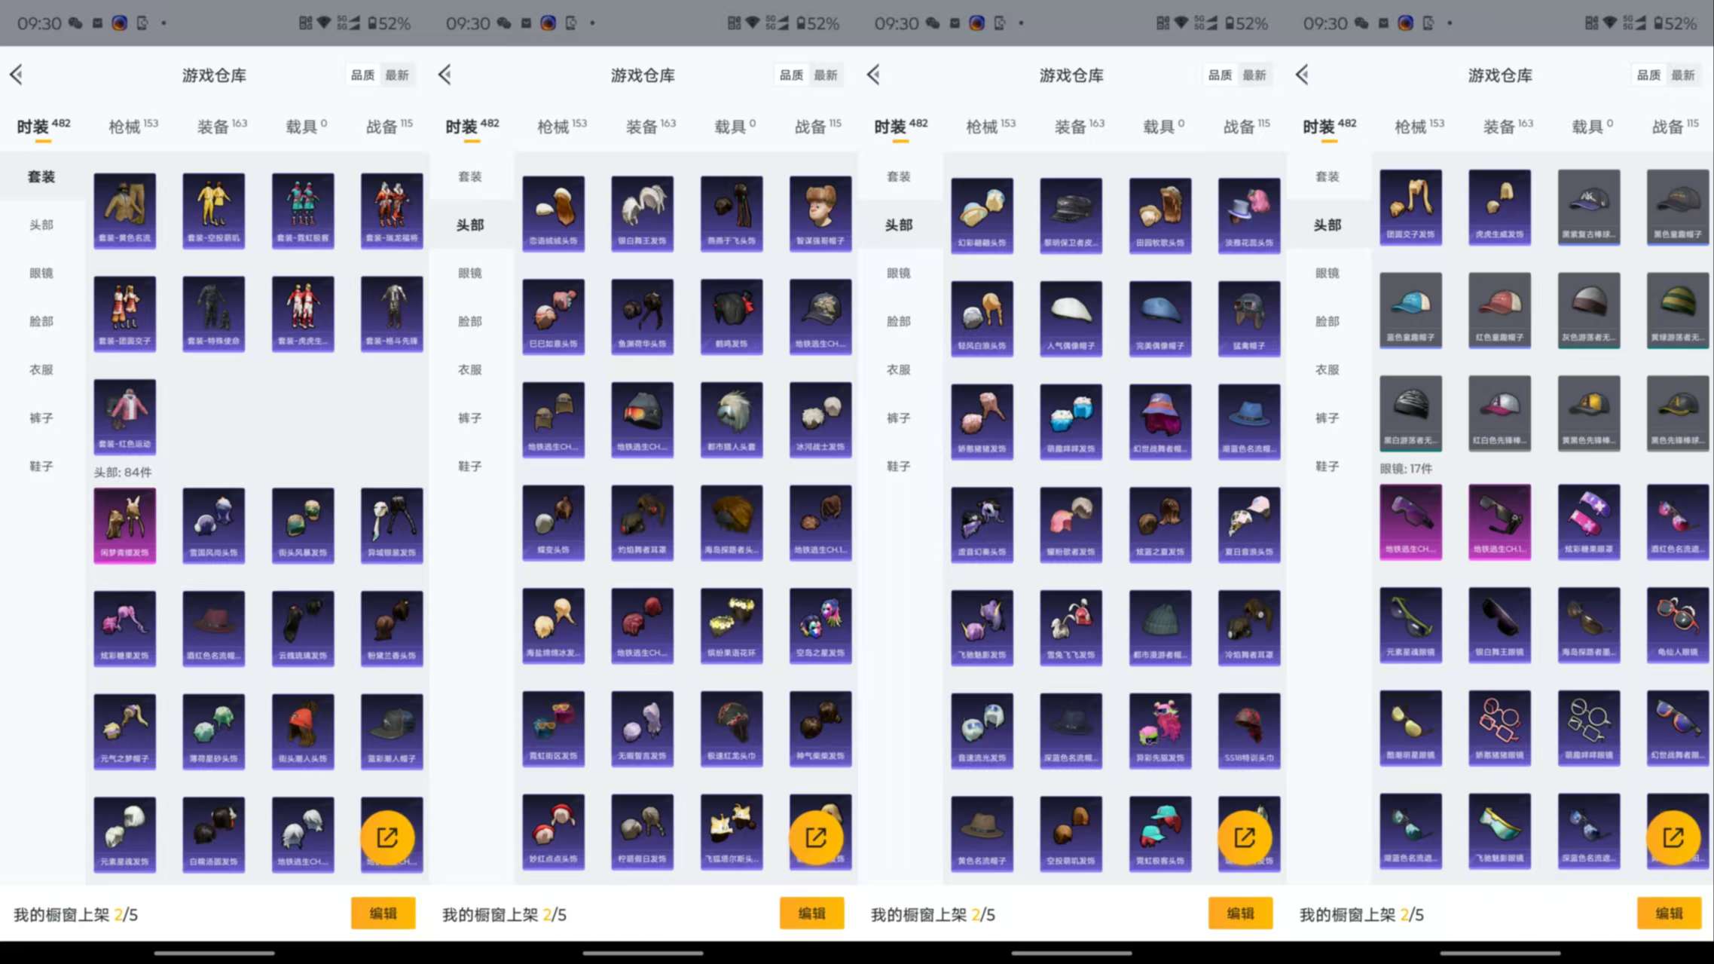
Task: Tap the back arrow to leave 游戏仓库
Action: [x=17, y=75]
